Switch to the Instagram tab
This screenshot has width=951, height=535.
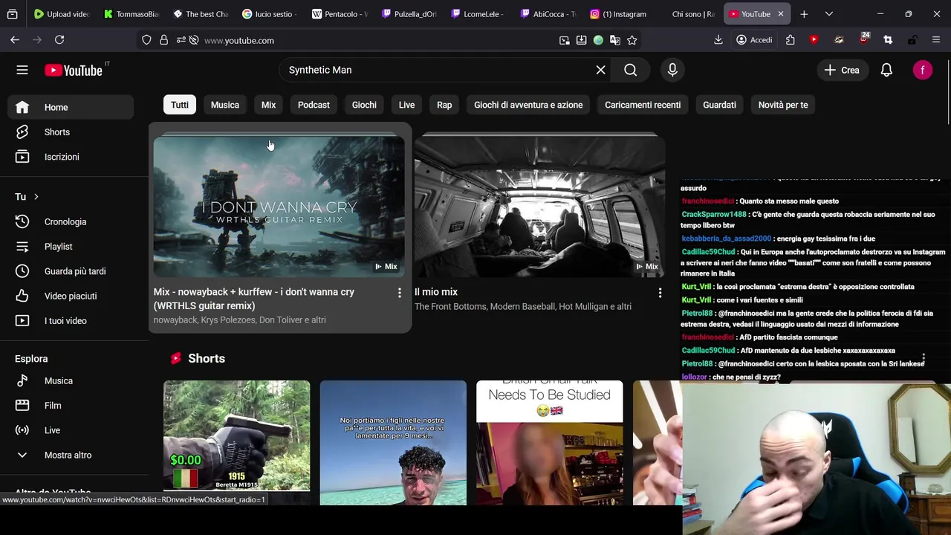coord(619,14)
